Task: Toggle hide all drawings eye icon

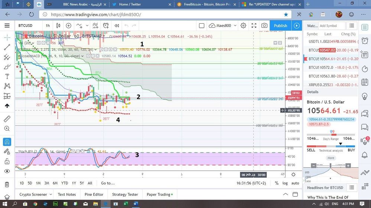Action: coord(7,171)
